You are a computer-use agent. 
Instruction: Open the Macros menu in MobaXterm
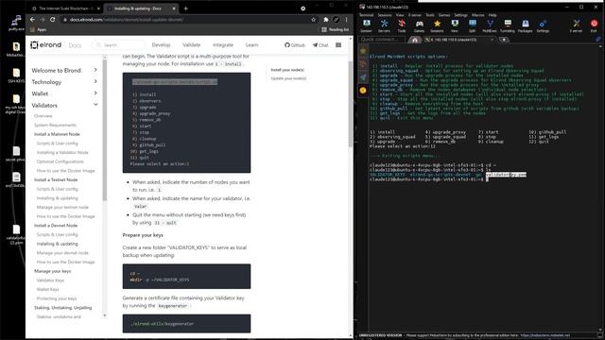[477, 15]
